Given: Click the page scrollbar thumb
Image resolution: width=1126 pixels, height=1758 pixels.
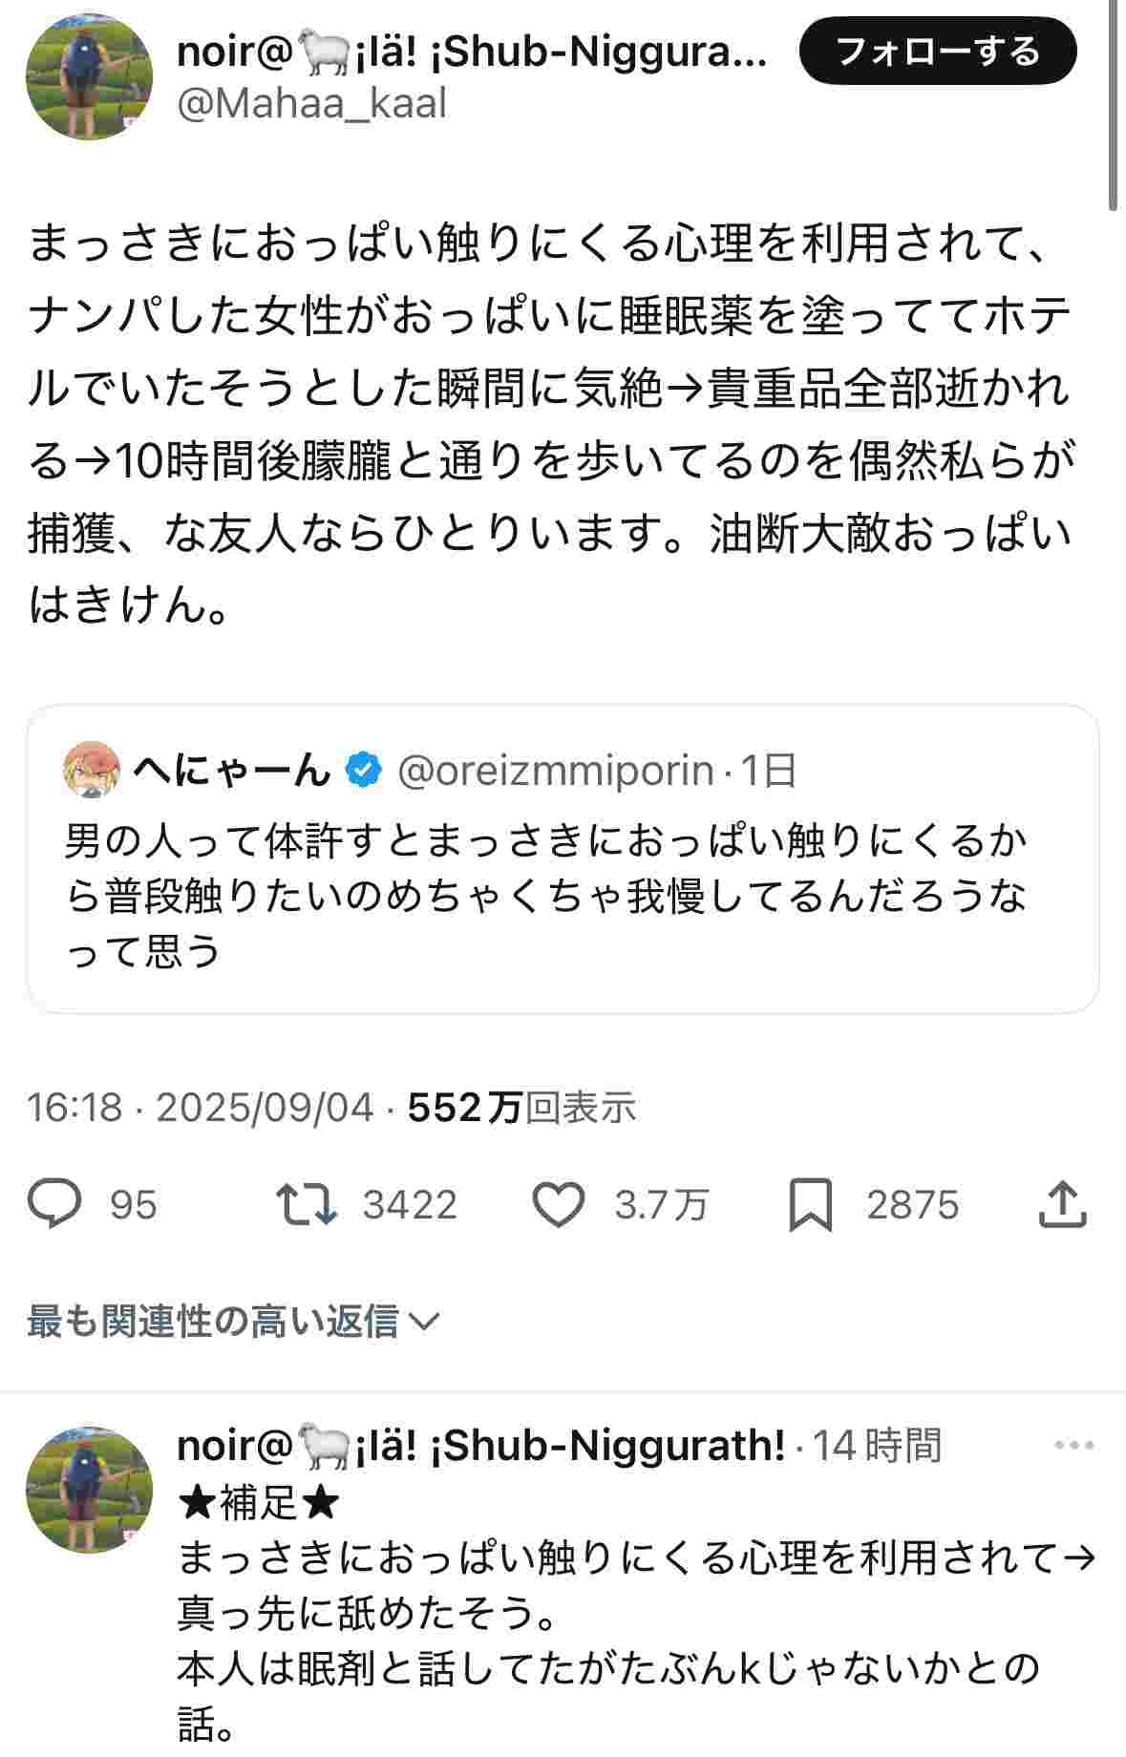Looking at the screenshot, I should tap(1114, 105).
